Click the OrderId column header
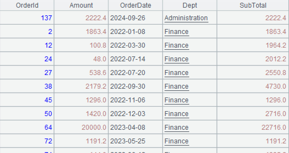Screen dimensions: 289x153 (x=27, y=5)
